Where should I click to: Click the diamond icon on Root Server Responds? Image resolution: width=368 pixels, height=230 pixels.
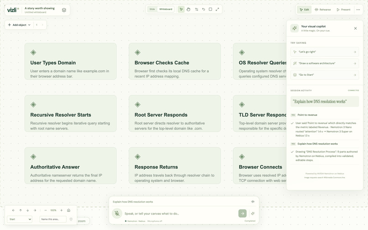(x=137, y=105)
